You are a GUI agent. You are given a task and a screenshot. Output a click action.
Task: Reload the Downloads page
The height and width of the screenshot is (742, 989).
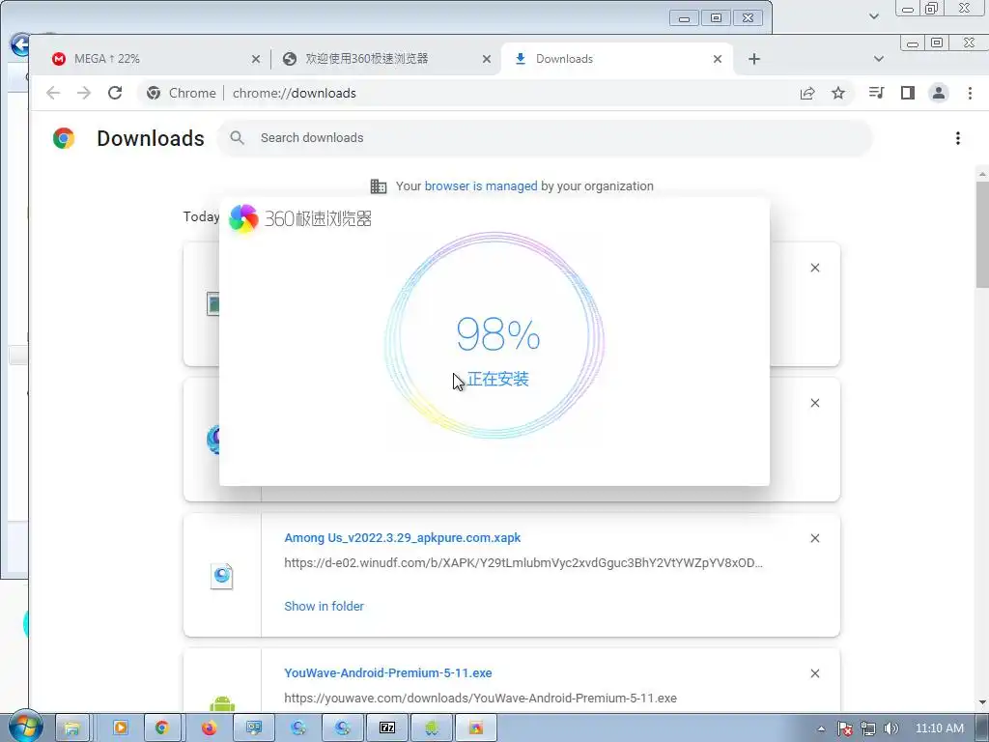(x=115, y=94)
